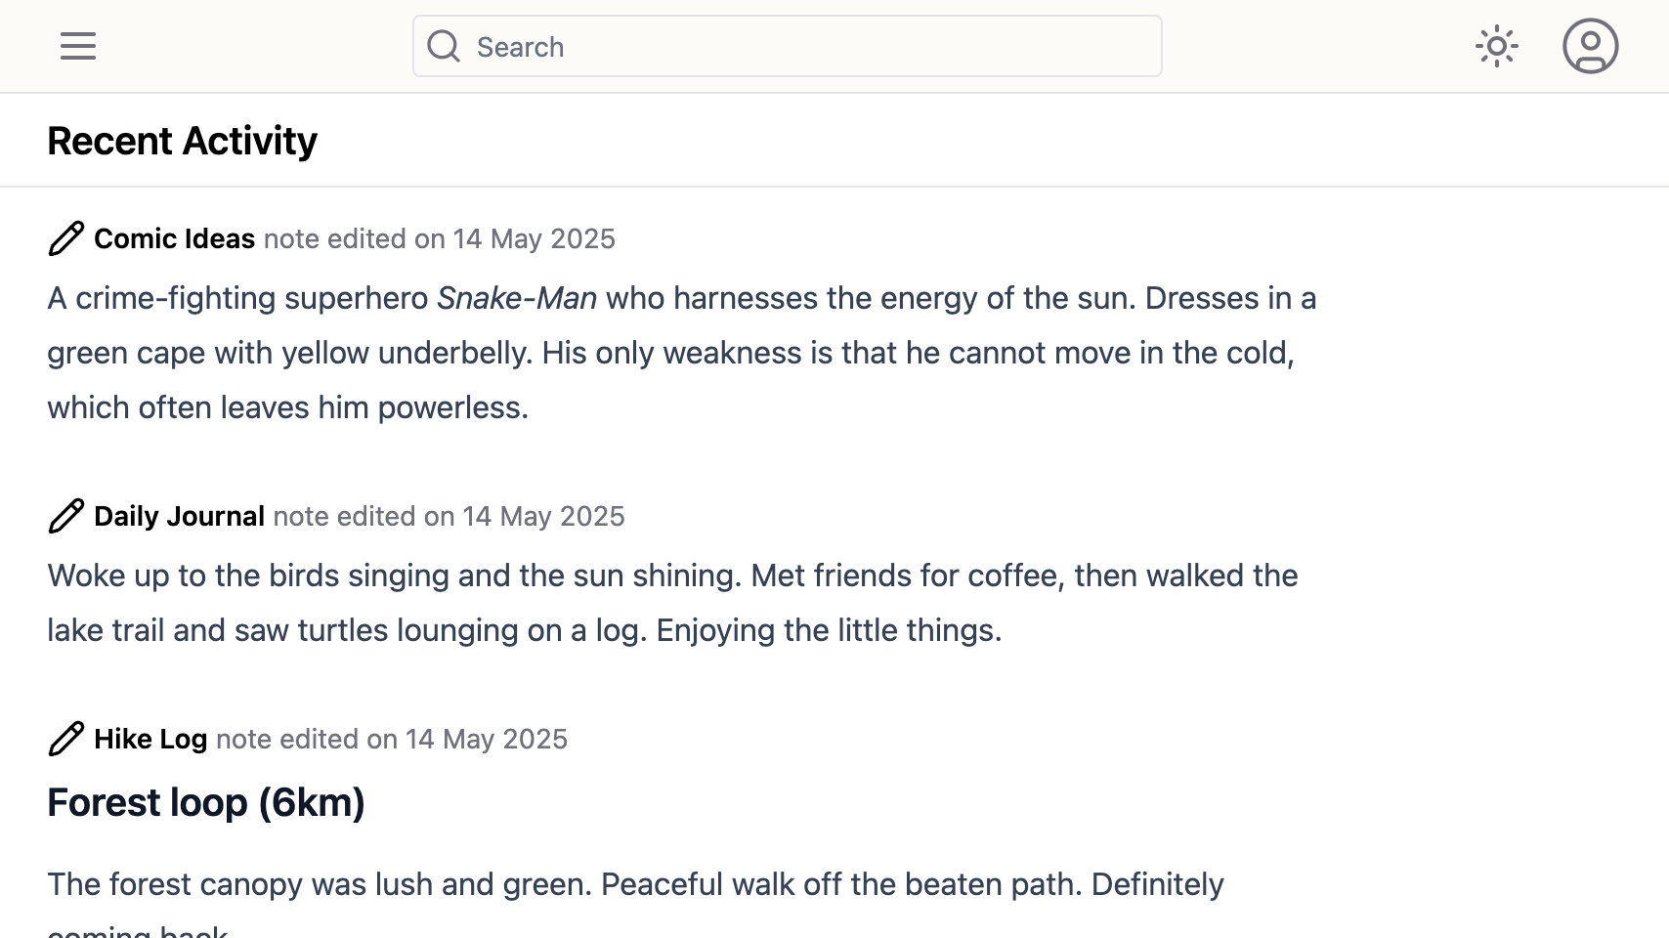Open the Comic Ideas note
The height and width of the screenshot is (938, 1669).
(174, 238)
